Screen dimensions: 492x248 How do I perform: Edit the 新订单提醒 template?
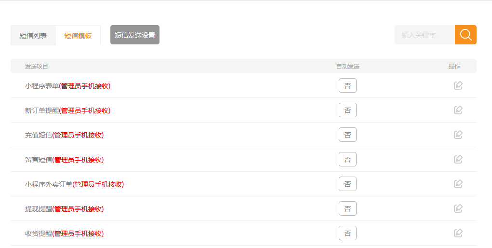coord(458,110)
